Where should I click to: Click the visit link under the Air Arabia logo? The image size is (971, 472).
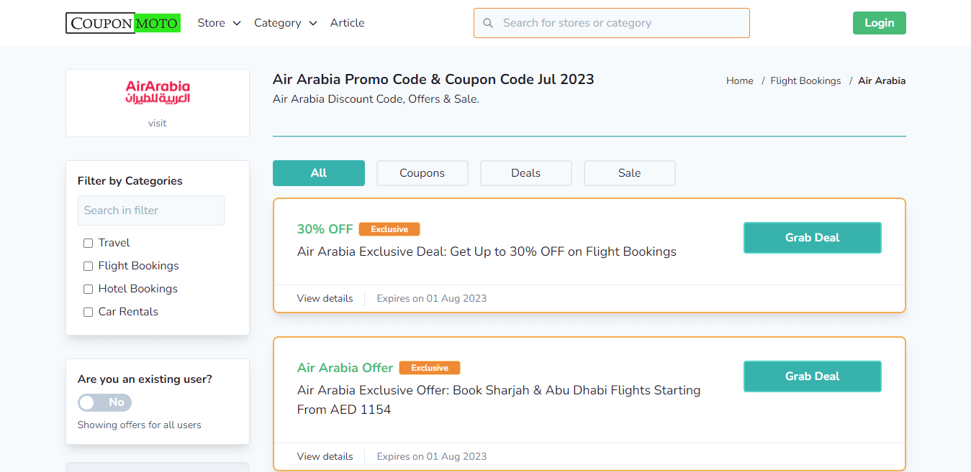tap(157, 123)
